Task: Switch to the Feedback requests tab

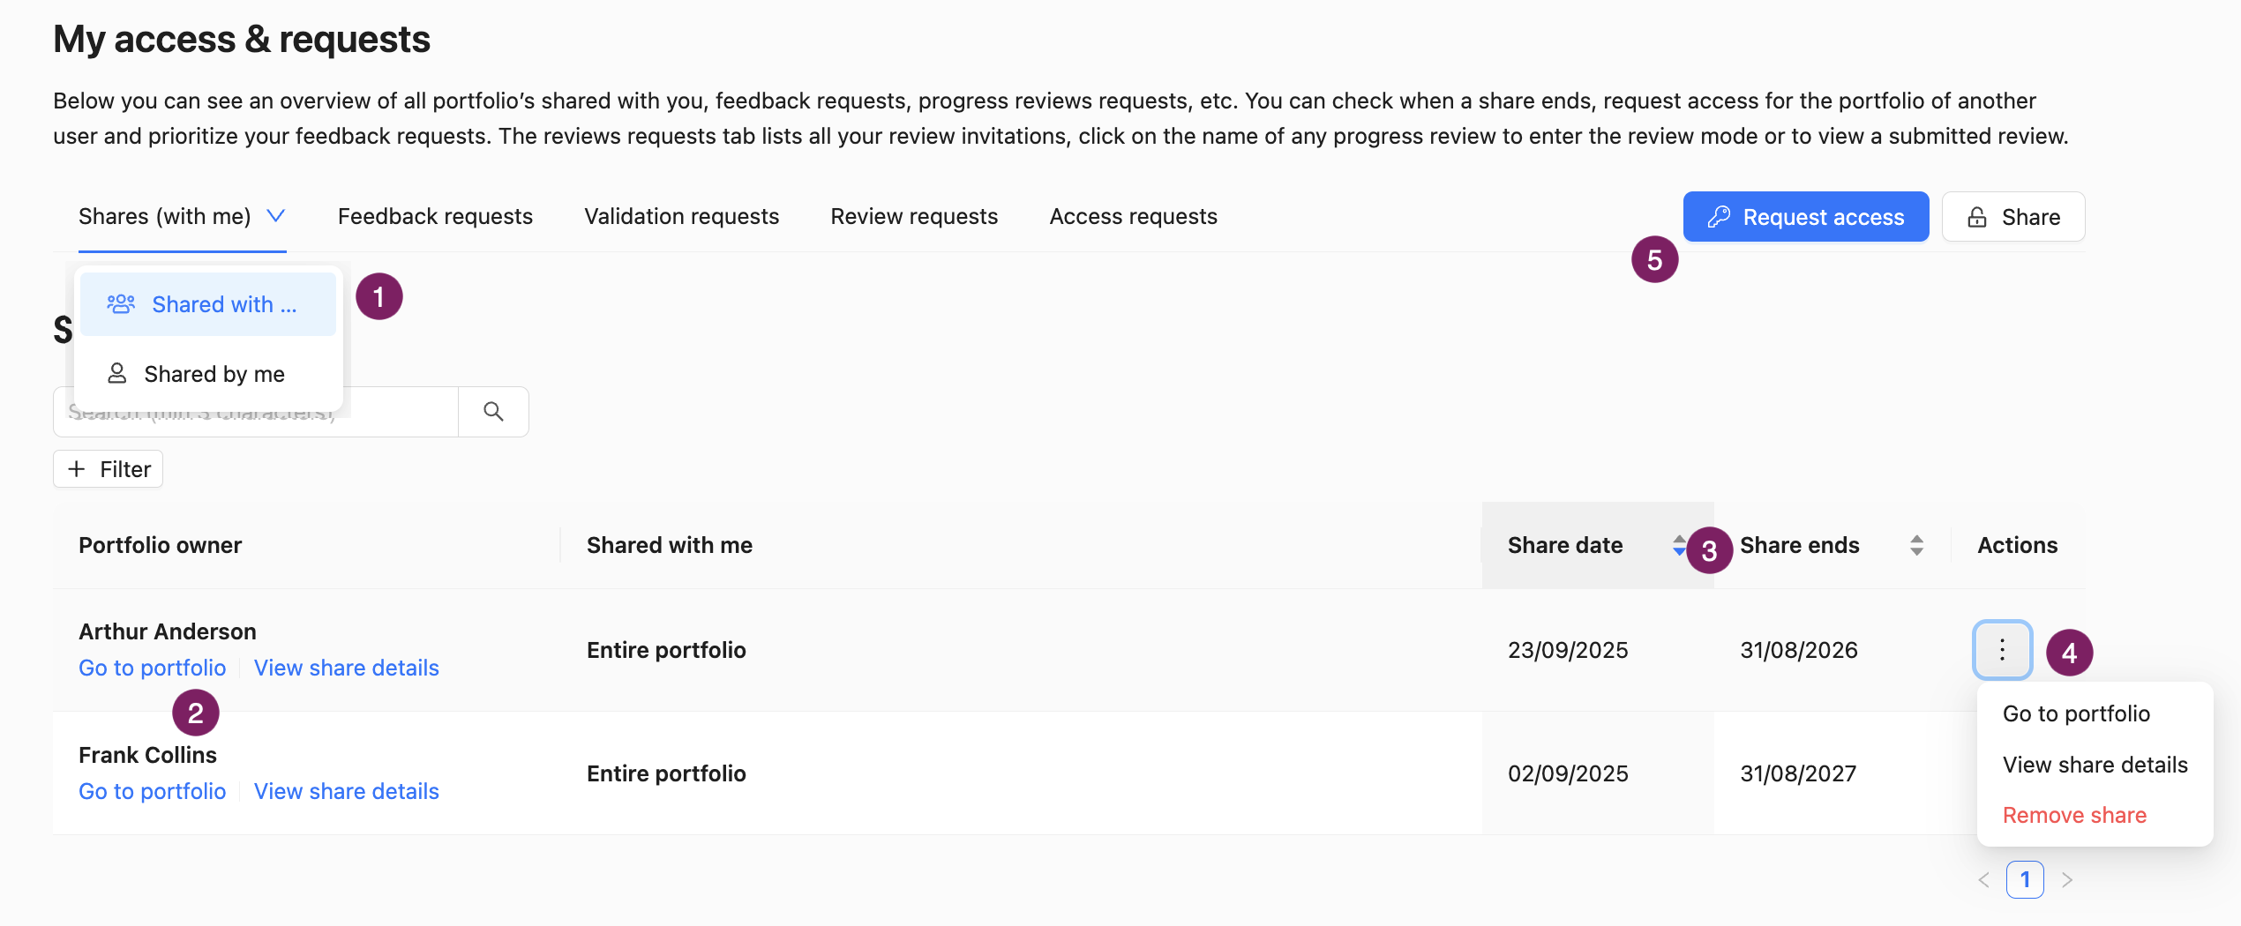Action: (x=435, y=216)
